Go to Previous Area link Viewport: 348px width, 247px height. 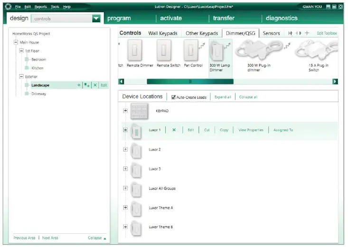coord(24,238)
